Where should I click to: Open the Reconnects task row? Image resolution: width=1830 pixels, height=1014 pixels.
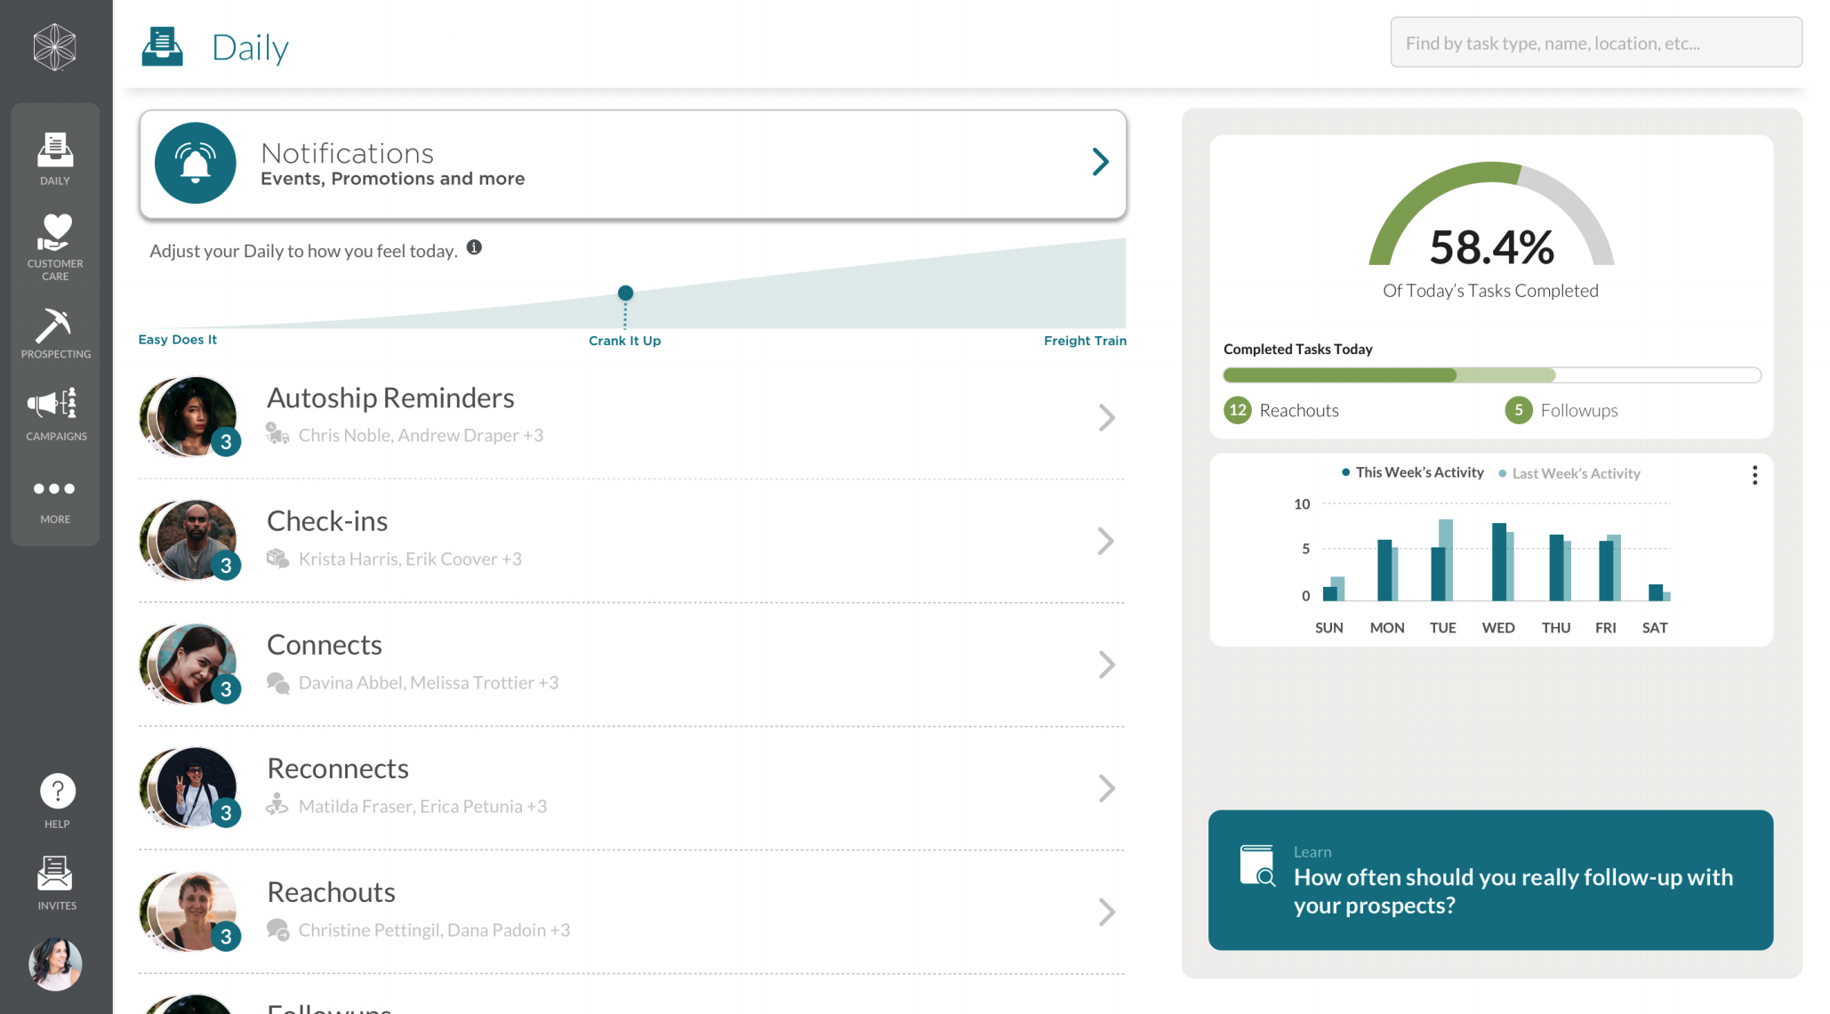[x=631, y=788]
